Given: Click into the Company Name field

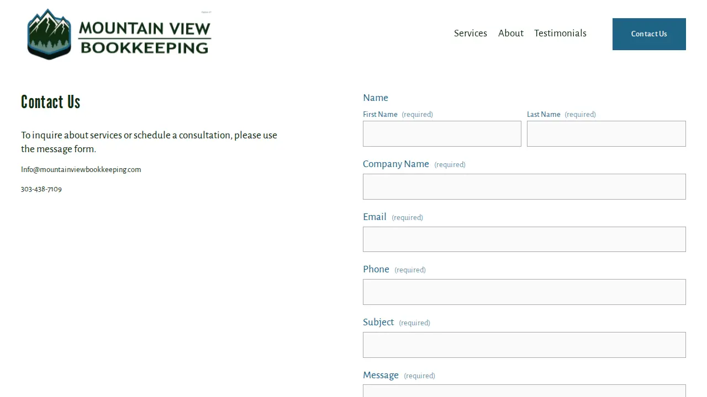Looking at the screenshot, I should [x=524, y=187].
